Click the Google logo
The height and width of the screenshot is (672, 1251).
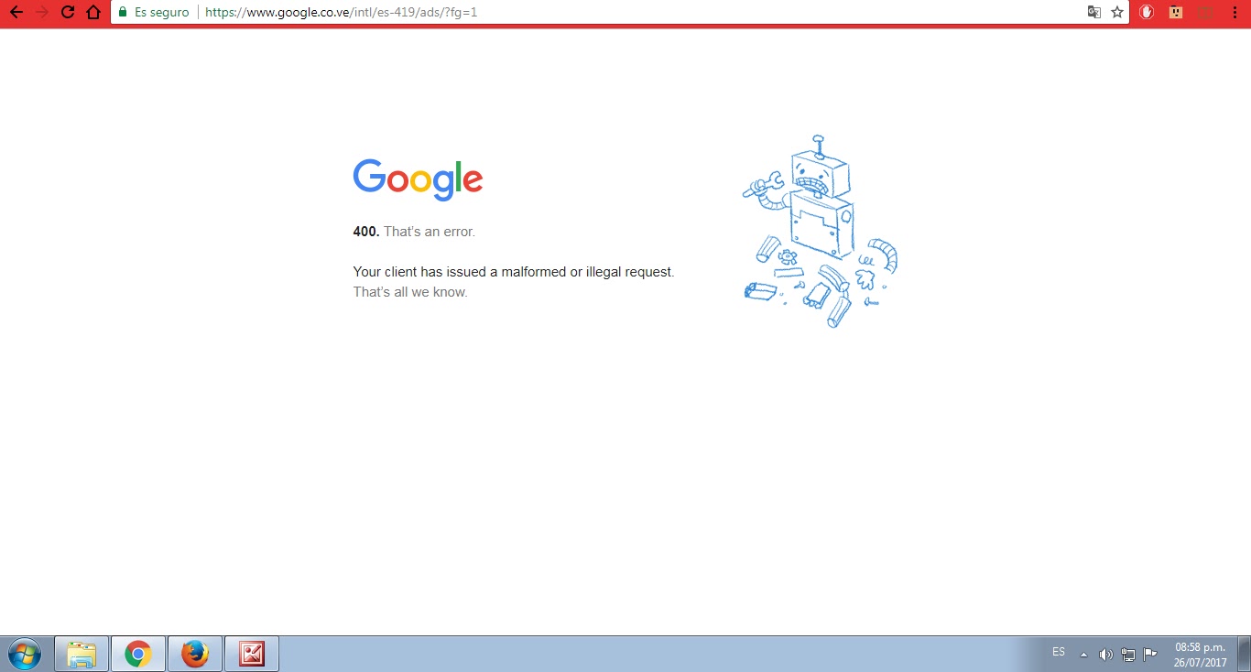click(418, 179)
